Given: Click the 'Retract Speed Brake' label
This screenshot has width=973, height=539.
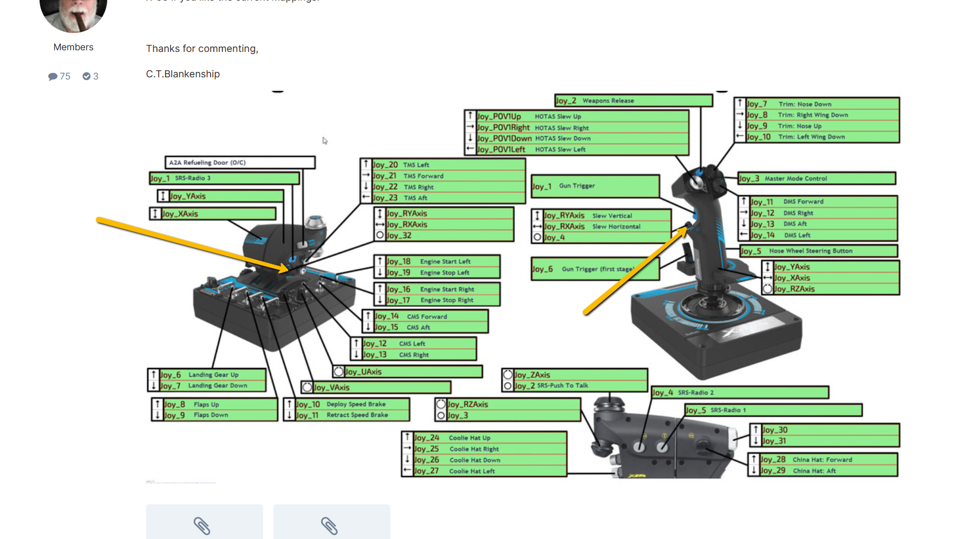Looking at the screenshot, I should (x=357, y=415).
